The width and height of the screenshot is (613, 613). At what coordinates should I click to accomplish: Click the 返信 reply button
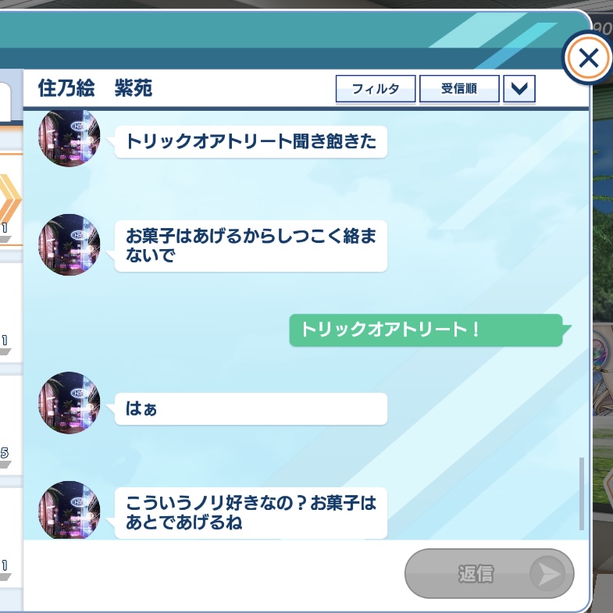click(x=489, y=573)
